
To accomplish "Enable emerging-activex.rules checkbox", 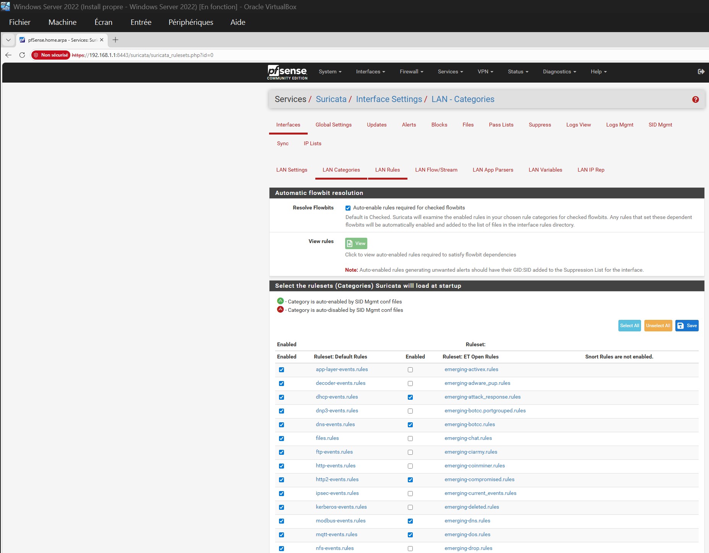I will pos(410,370).
